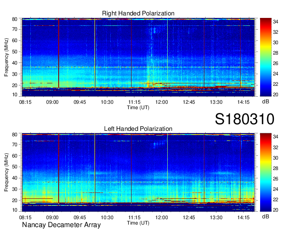
Task: Click the 32 dB value on Right Handed colorbar
Action: pyautogui.click(x=276, y=32)
